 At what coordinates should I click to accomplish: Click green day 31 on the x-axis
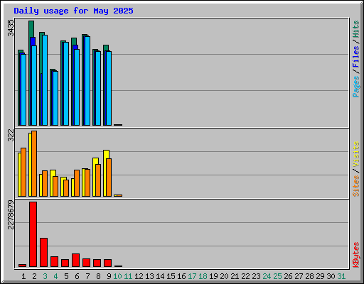click(x=341, y=276)
